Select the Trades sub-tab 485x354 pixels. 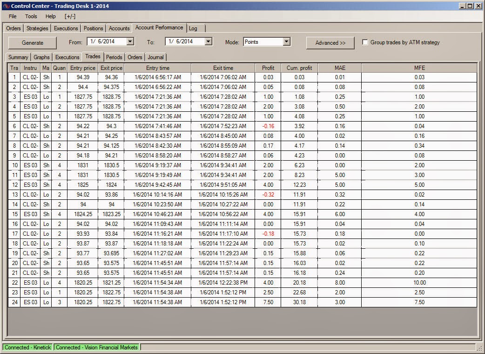pos(93,56)
